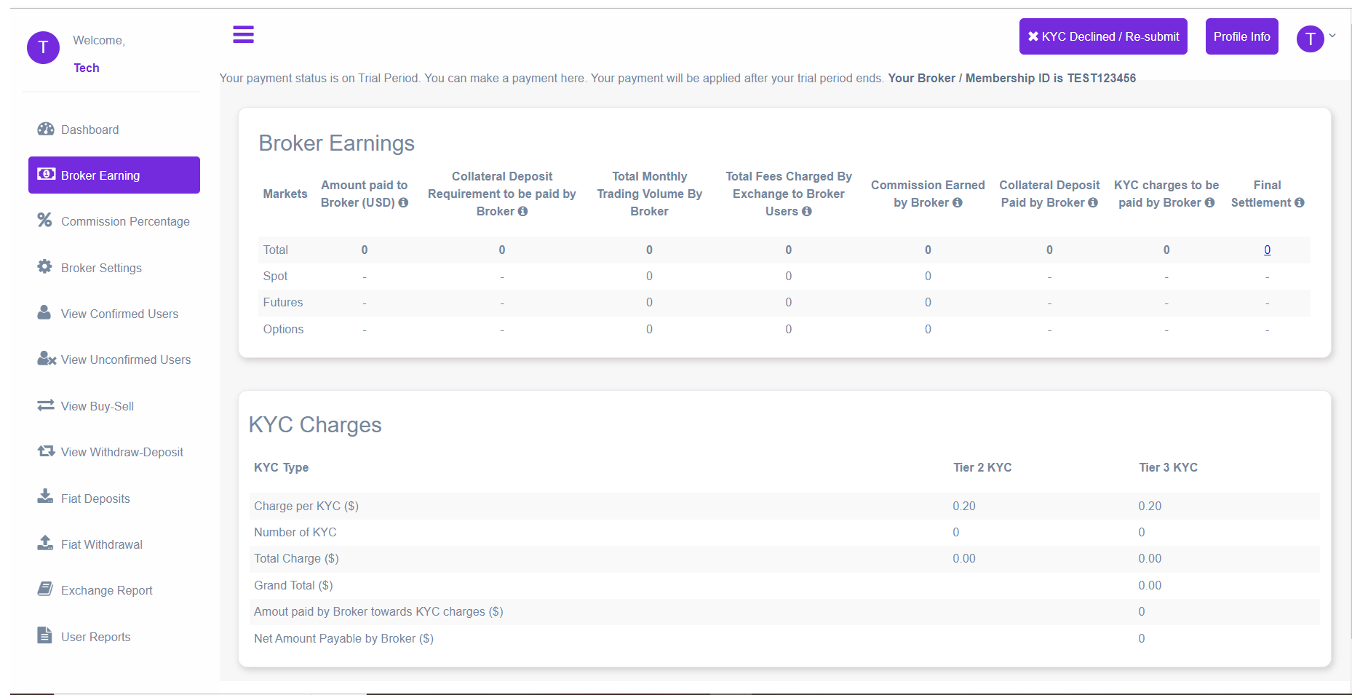Click the upload icon for Fiat Withdrawal
Screen dimensions: 1352x695
45,544
